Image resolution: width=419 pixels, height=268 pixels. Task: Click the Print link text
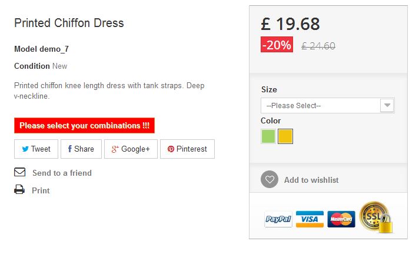click(41, 190)
